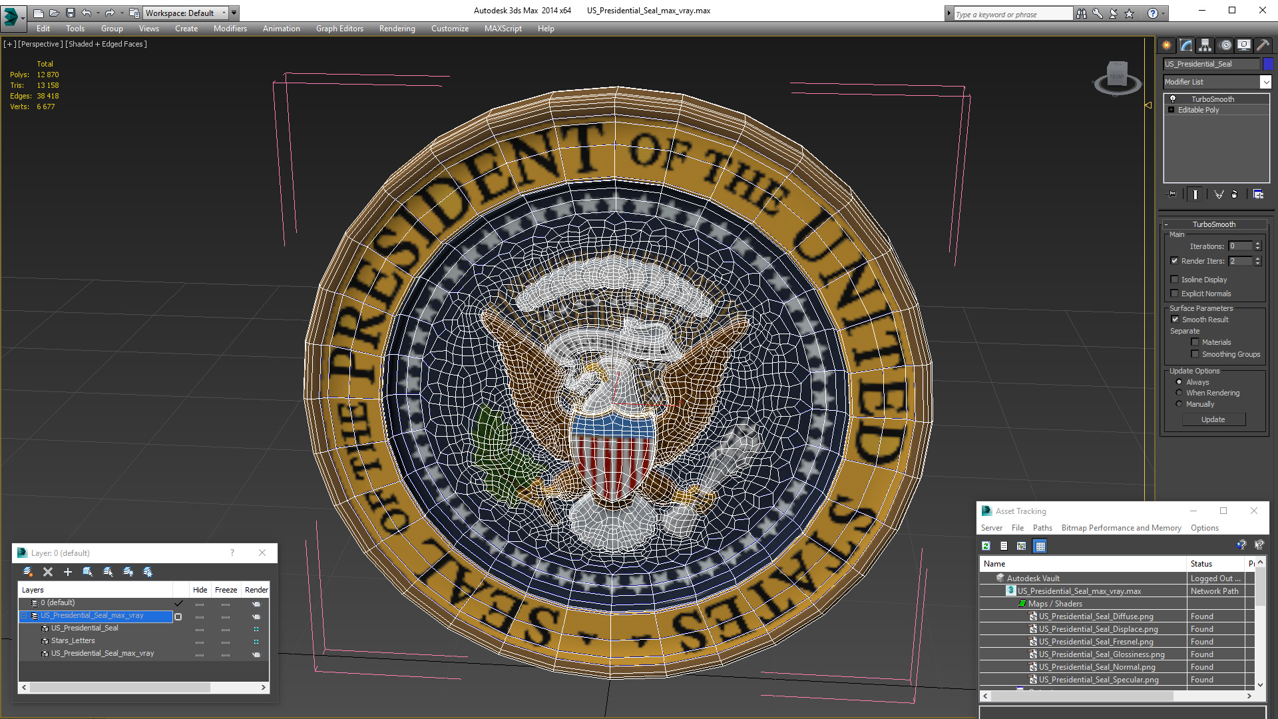The image size is (1278, 719).
Task: Open dropdown arrow beside the Undo button
Action: point(98,13)
